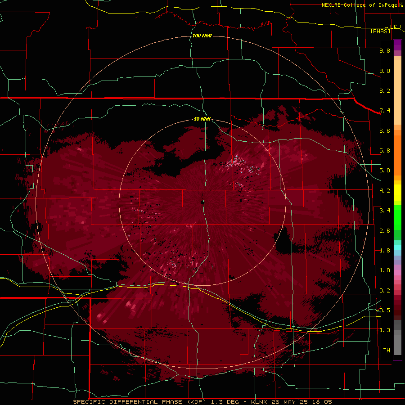Click the 18:05 timestamp in caption

pos(322,402)
